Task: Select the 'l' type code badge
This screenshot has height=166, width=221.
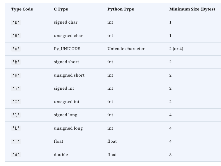Action: [x=16, y=115]
